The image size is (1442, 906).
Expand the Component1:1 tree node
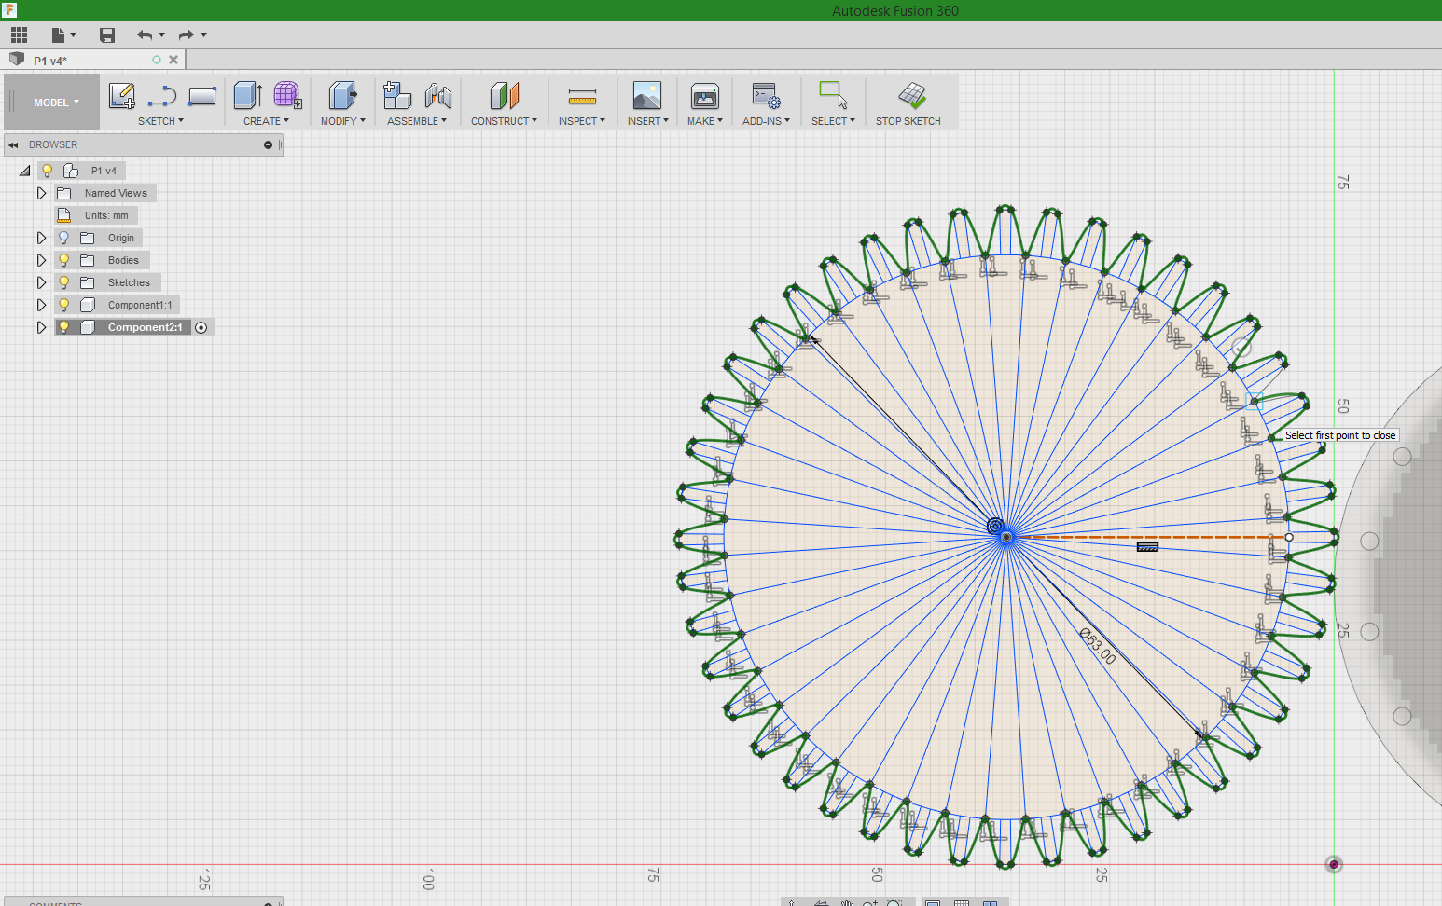pos(41,305)
